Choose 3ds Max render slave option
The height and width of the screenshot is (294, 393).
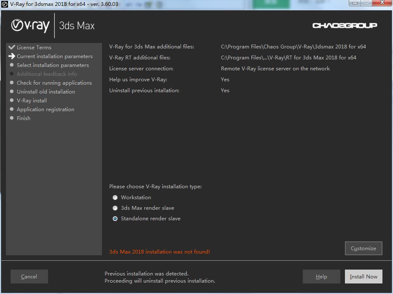pos(115,208)
